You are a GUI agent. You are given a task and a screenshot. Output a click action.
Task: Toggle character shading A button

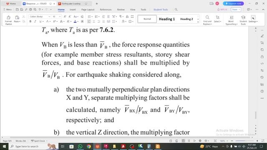(x=82, y=21)
